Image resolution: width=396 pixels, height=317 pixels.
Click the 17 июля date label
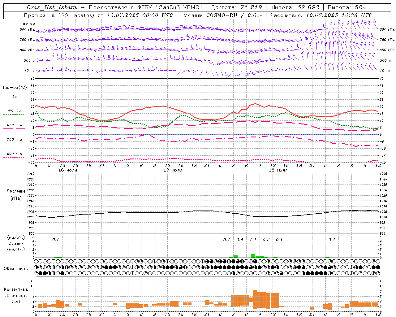tap(173, 170)
